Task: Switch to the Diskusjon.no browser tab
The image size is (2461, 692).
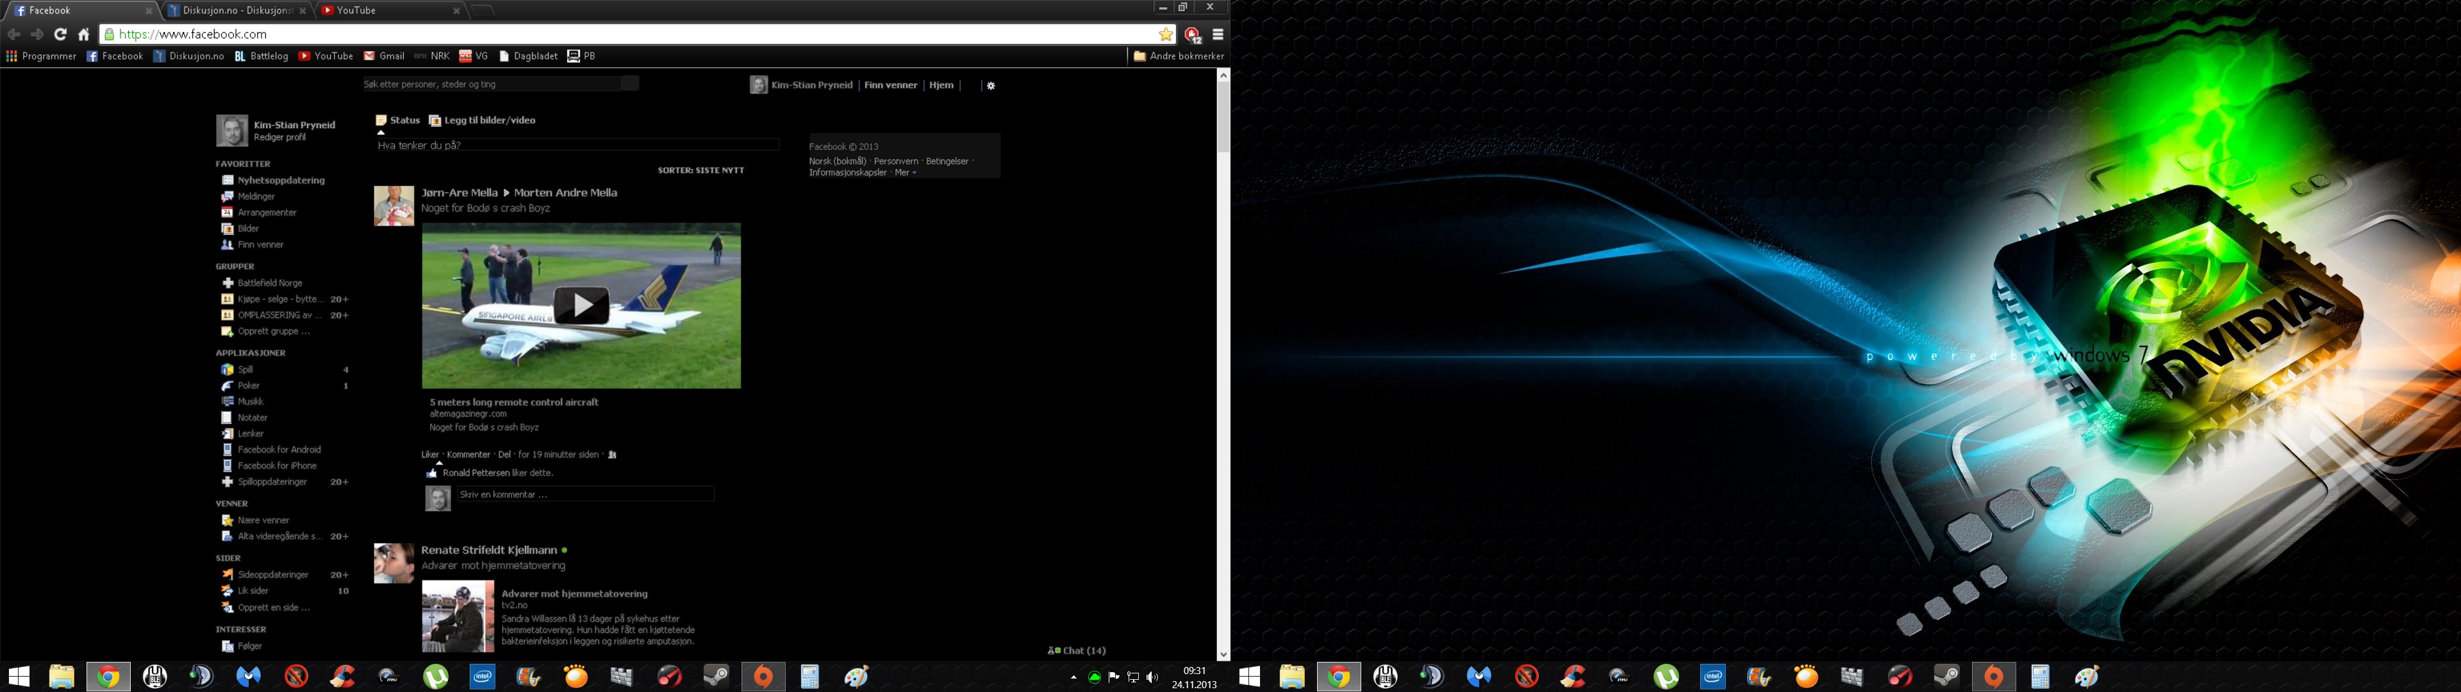Action: tap(237, 10)
